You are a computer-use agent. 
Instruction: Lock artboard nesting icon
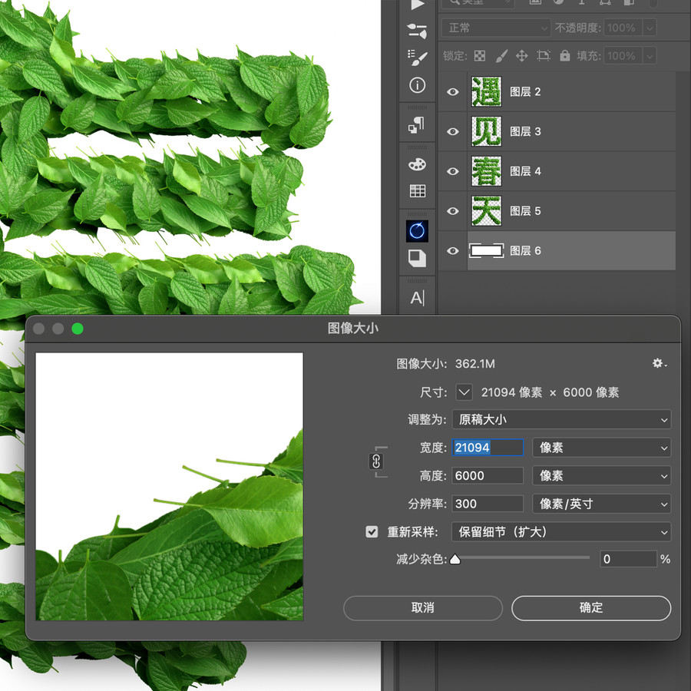point(544,55)
